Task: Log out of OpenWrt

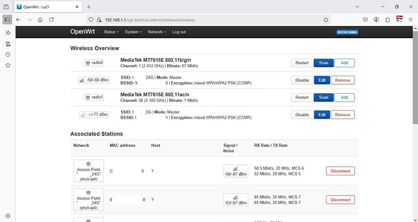Action: tap(179, 32)
